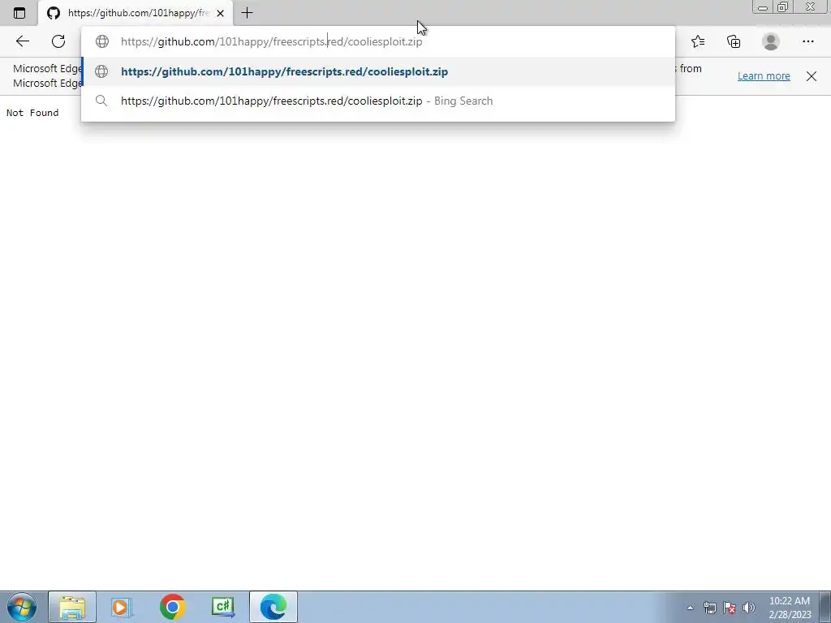Open the volume speaker icon
831x623 pixels.
pyautogui.click(x=749, y=608)
